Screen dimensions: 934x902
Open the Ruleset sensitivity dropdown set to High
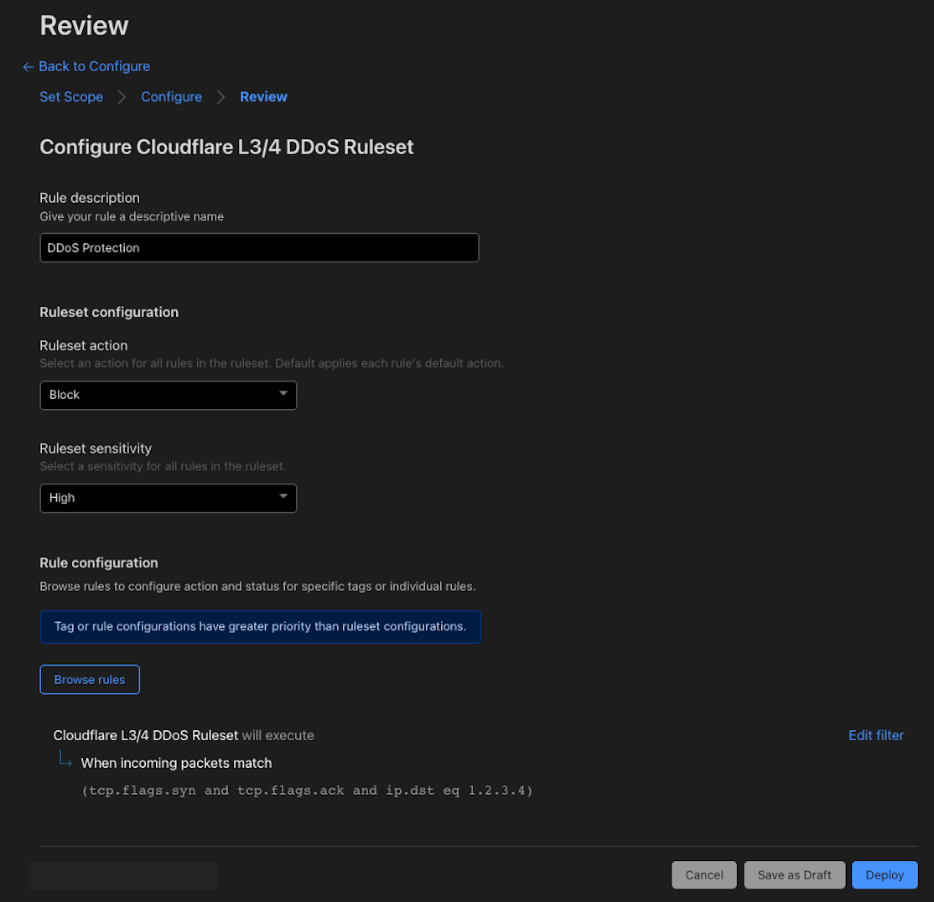point(168,498)
